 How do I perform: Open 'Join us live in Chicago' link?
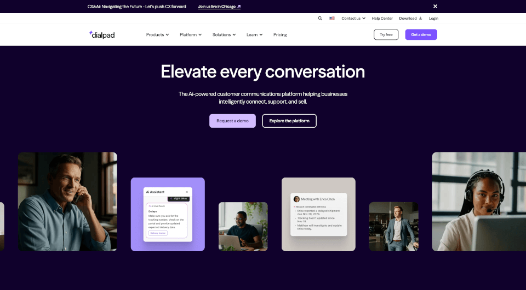219,7
